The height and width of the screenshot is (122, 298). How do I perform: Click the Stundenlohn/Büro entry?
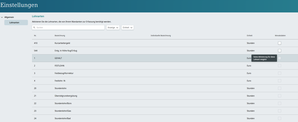coord(63,103)
